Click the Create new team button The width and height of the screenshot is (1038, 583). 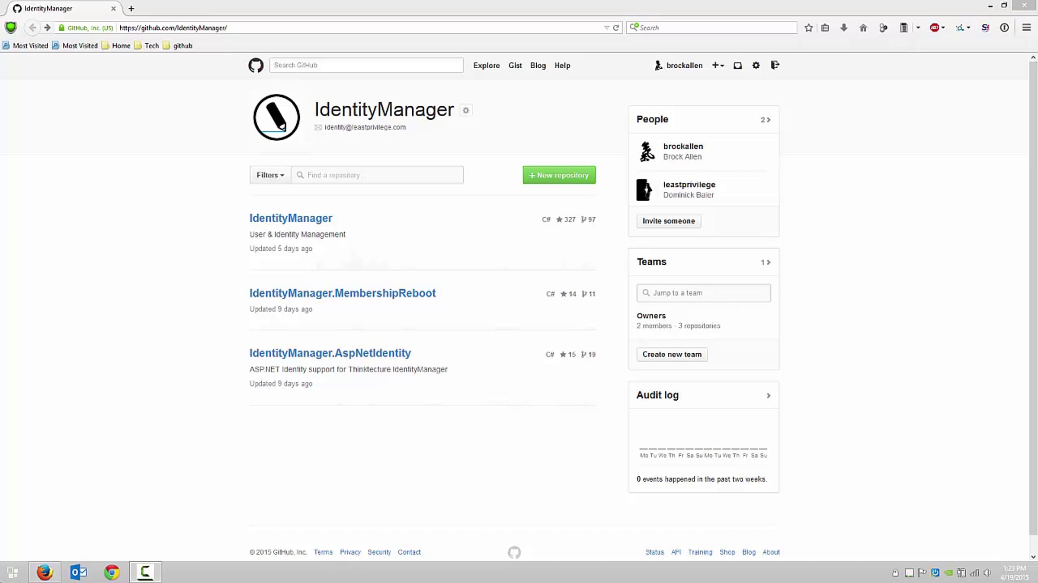click(x=672, y=355)
